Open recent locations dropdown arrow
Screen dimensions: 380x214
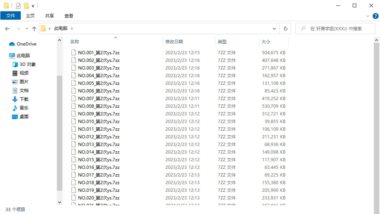(x=27, y=28)
